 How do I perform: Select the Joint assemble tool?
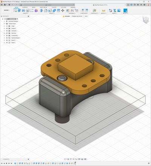point(72,11)
